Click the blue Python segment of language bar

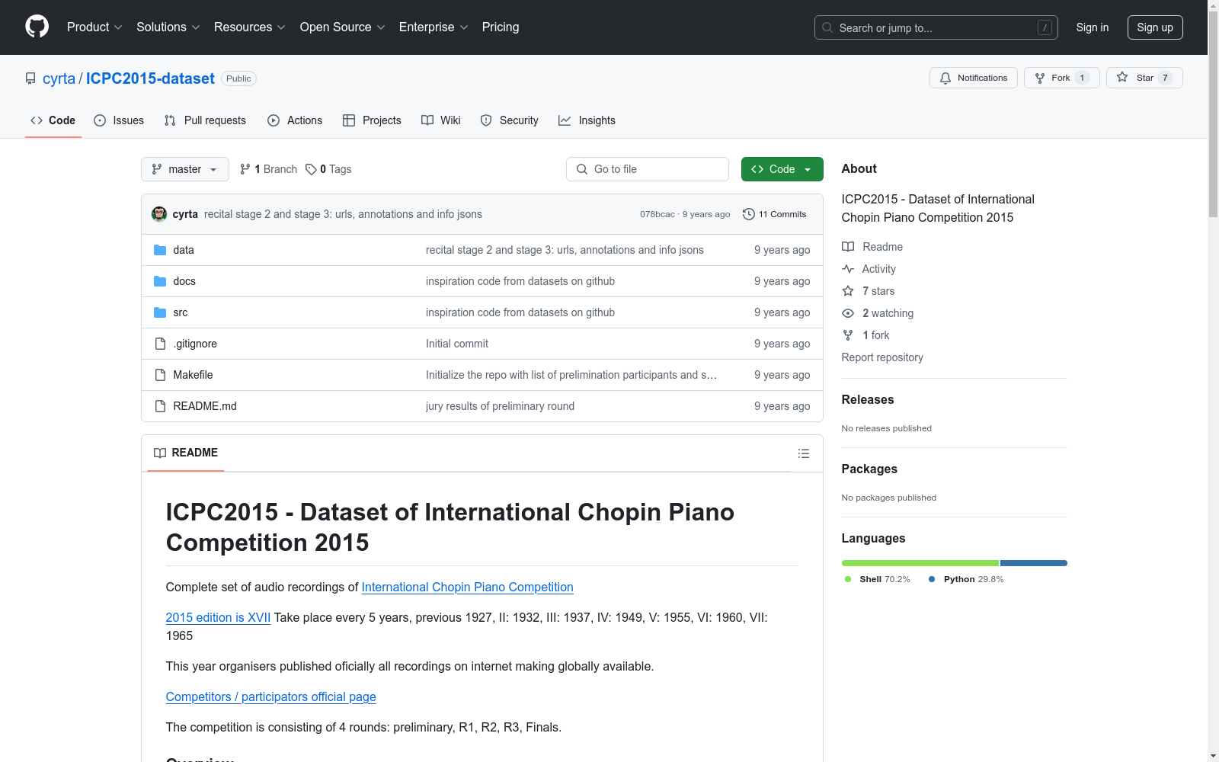[1034, 563]
